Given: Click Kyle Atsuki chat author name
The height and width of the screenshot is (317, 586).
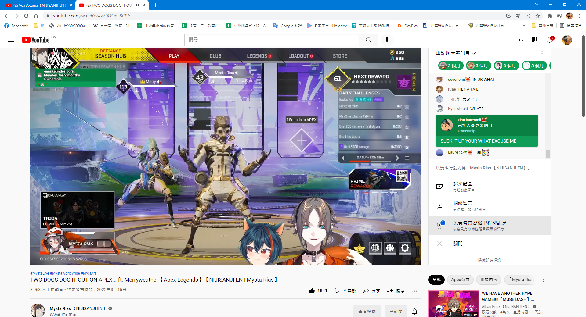Looking at the screenshot, I should point(458,109).
